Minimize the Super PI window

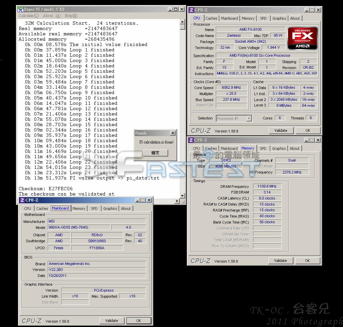click(170, 9)
